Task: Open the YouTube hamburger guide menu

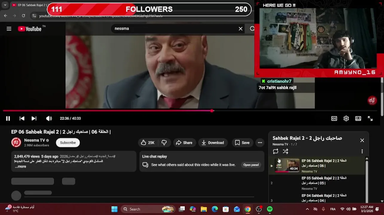Action: [9, 29]
